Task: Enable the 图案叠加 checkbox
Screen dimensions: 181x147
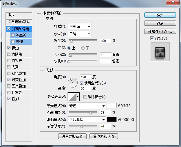Action: [x=9, y=86]
